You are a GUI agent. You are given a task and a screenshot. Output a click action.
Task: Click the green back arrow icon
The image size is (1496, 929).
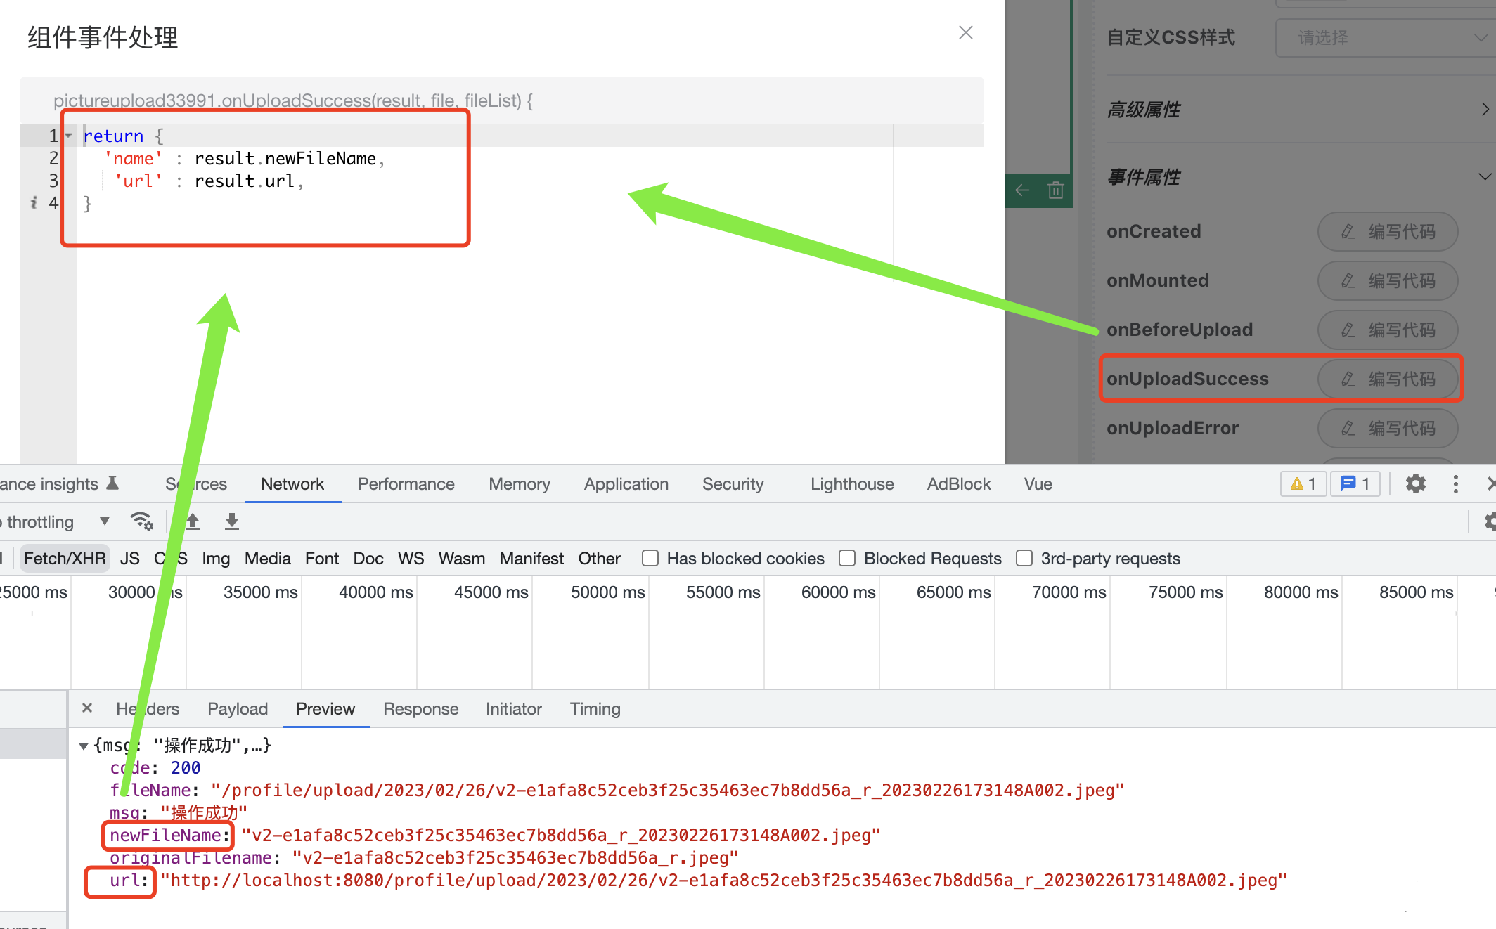coord(1023,190)
